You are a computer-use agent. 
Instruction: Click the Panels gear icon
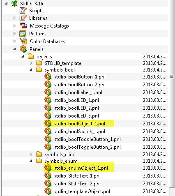tap(23, 49)
